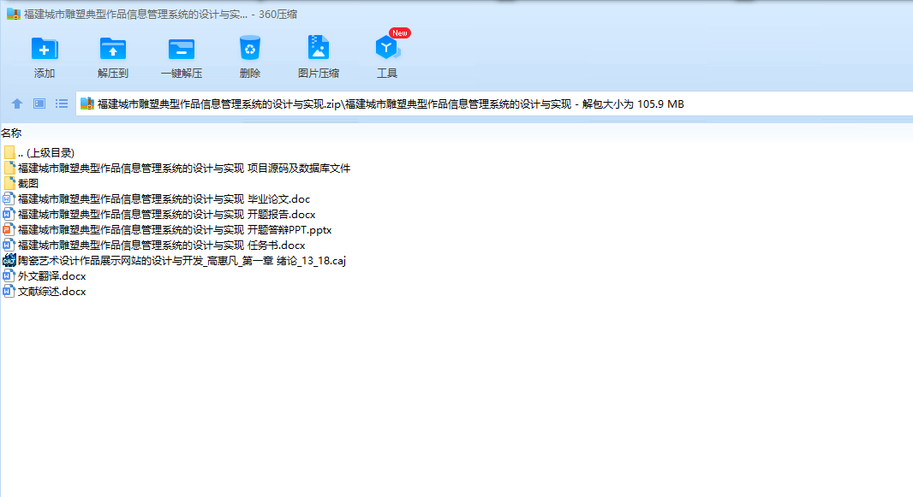Click the Word icon of 任务书.docx
Screen dimensions: 913x497
[9, 245]
